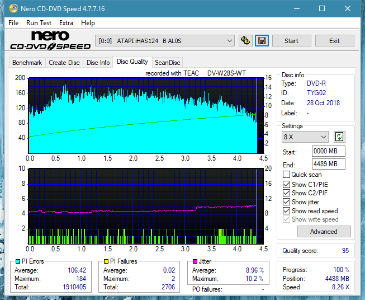Click the yellow PI Failures legend swatch

106,261
